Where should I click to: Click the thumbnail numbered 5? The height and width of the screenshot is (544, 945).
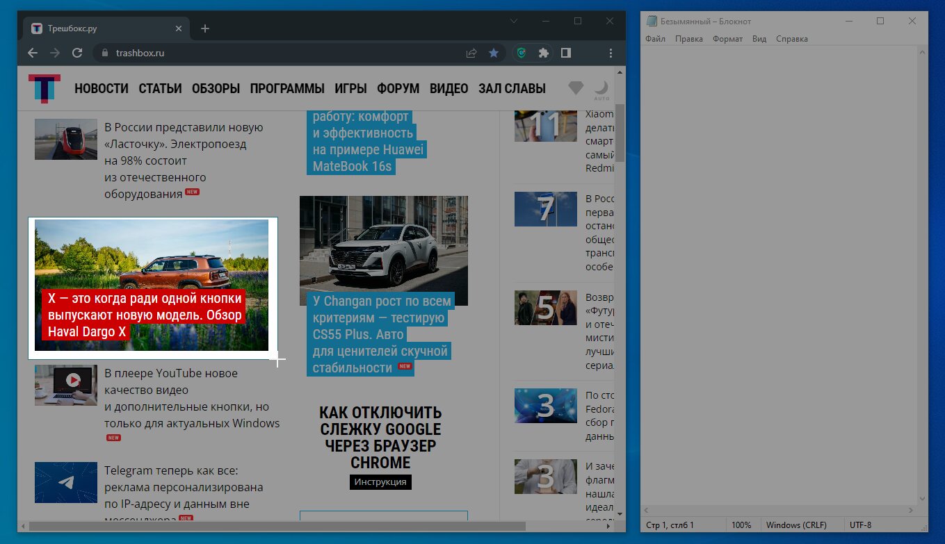point(546,308)
